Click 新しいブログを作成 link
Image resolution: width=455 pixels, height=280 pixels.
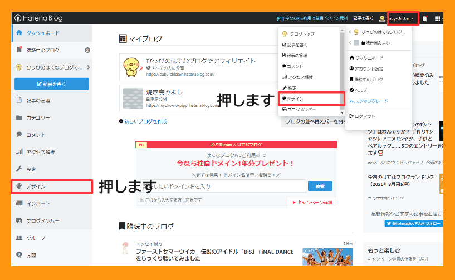[x=145, y=121]
